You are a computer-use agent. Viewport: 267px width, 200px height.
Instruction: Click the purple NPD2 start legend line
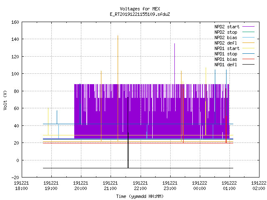click(x=248, y=27)
